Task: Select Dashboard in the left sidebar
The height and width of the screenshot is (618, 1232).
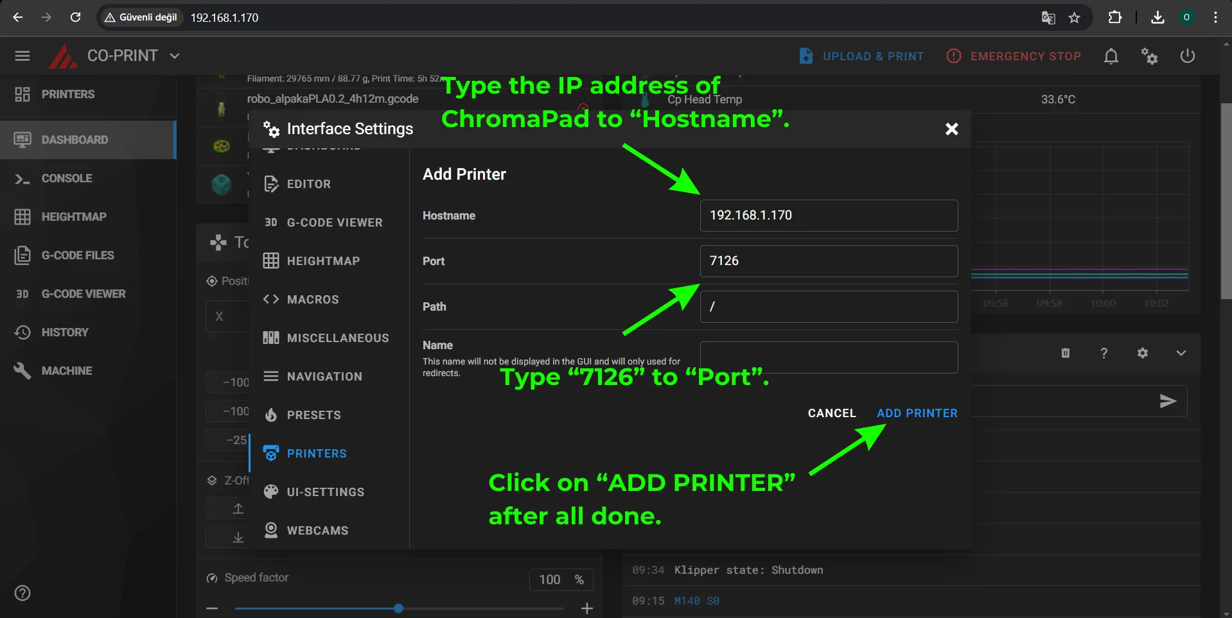Action: [x=88, y=139]
